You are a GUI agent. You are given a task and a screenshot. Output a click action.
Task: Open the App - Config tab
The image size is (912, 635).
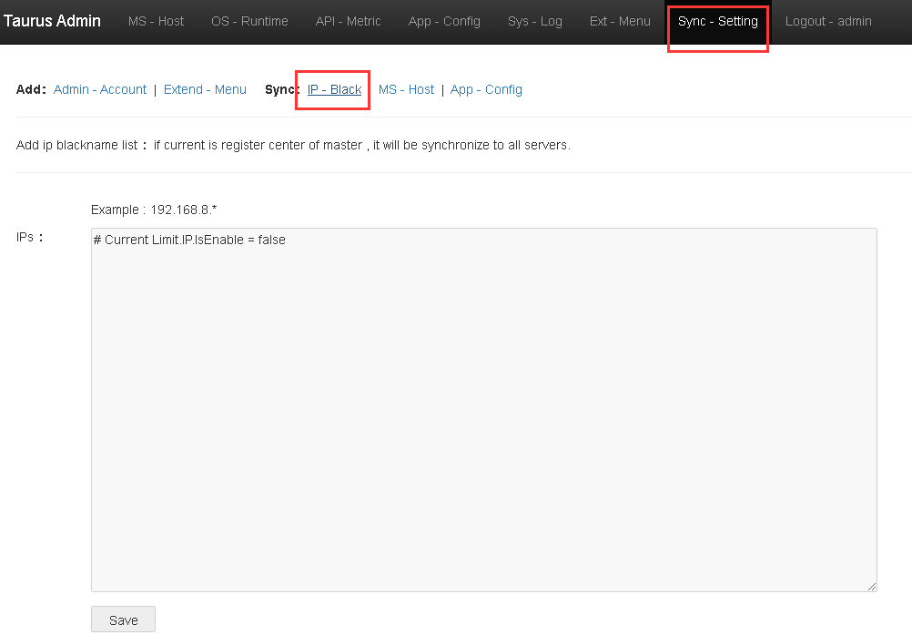pos(443,21)
